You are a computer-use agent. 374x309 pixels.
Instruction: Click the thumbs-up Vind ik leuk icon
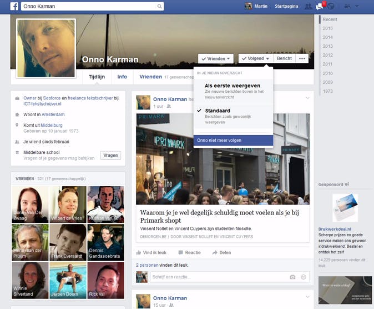click(139, 252)
